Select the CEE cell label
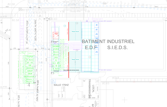The height and width of the screenshot is (107, 167). click(30, 65)
